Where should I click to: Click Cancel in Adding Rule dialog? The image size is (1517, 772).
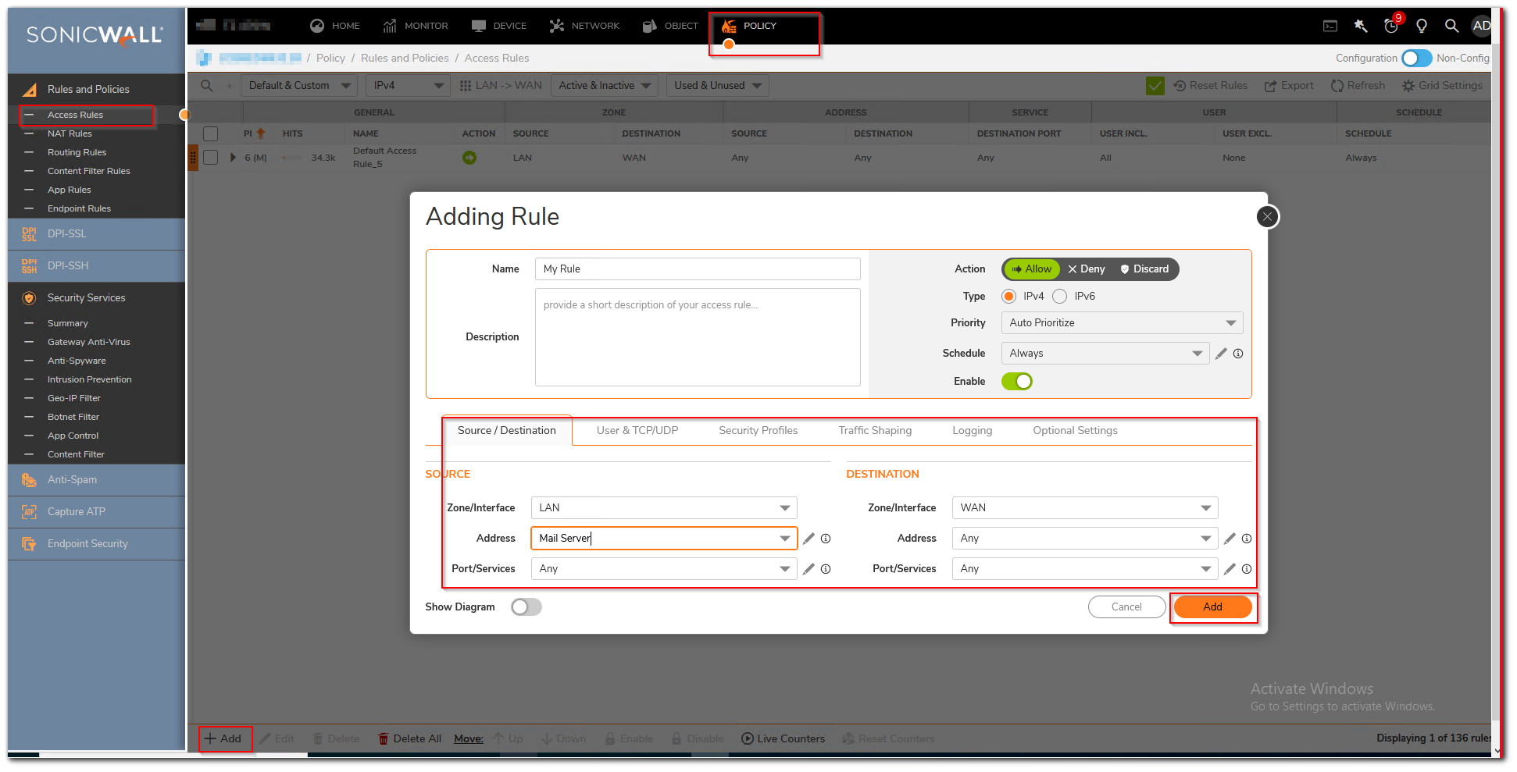click(x=1126, y=607)
